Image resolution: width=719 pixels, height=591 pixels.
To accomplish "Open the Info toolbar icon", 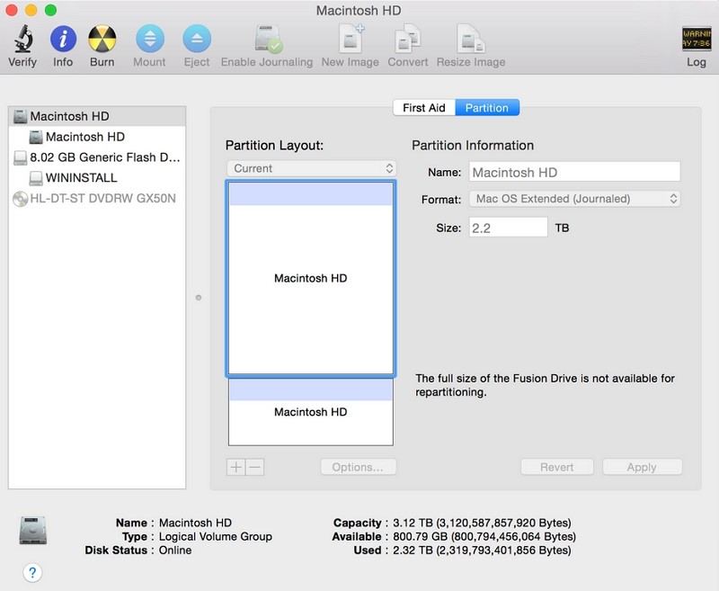I will pyautogui.click(x=63, y=39).
